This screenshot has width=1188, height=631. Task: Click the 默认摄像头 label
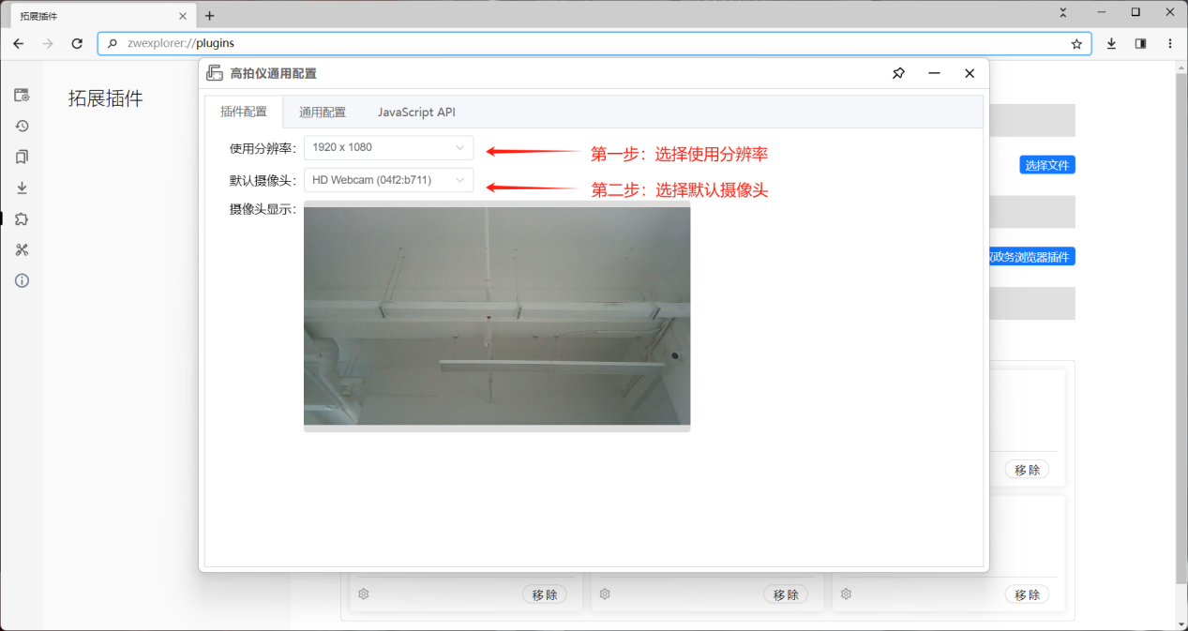(x=263, y=180)
